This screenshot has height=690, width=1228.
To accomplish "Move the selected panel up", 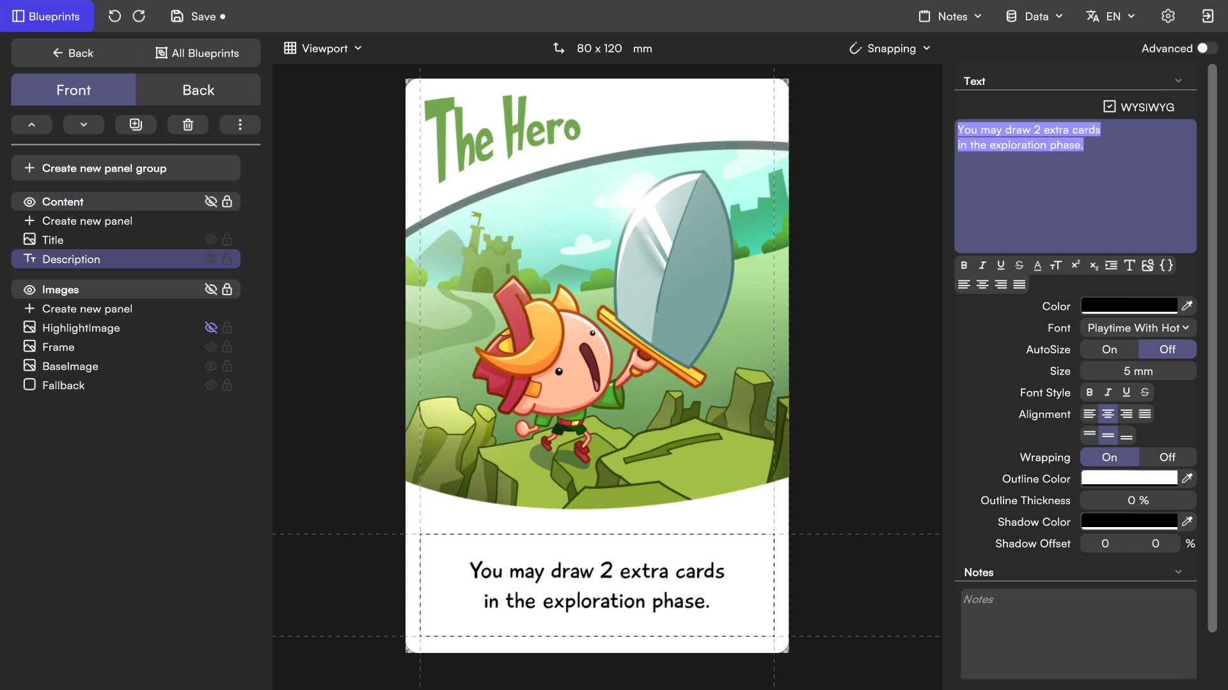I will (x=31, y=125).
